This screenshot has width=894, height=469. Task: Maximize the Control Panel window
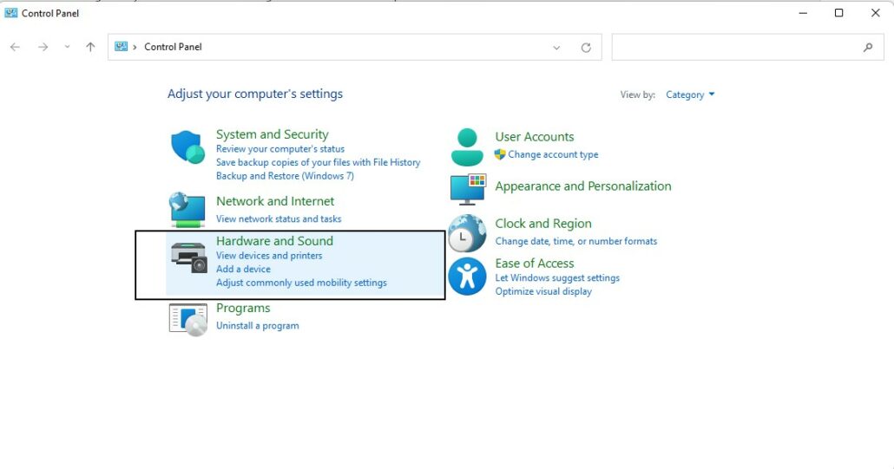[x=838, y=12]
